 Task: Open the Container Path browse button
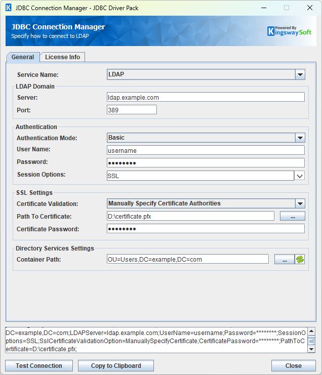pyautogui.click(x=285, y=259)
